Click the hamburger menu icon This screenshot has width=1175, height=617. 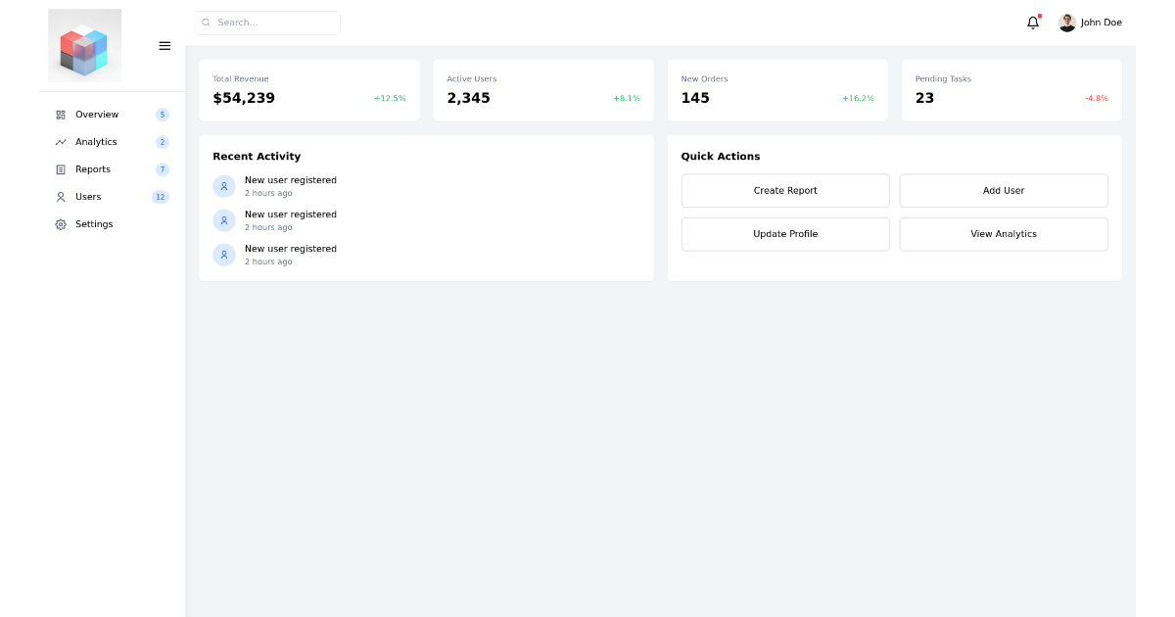164,45
